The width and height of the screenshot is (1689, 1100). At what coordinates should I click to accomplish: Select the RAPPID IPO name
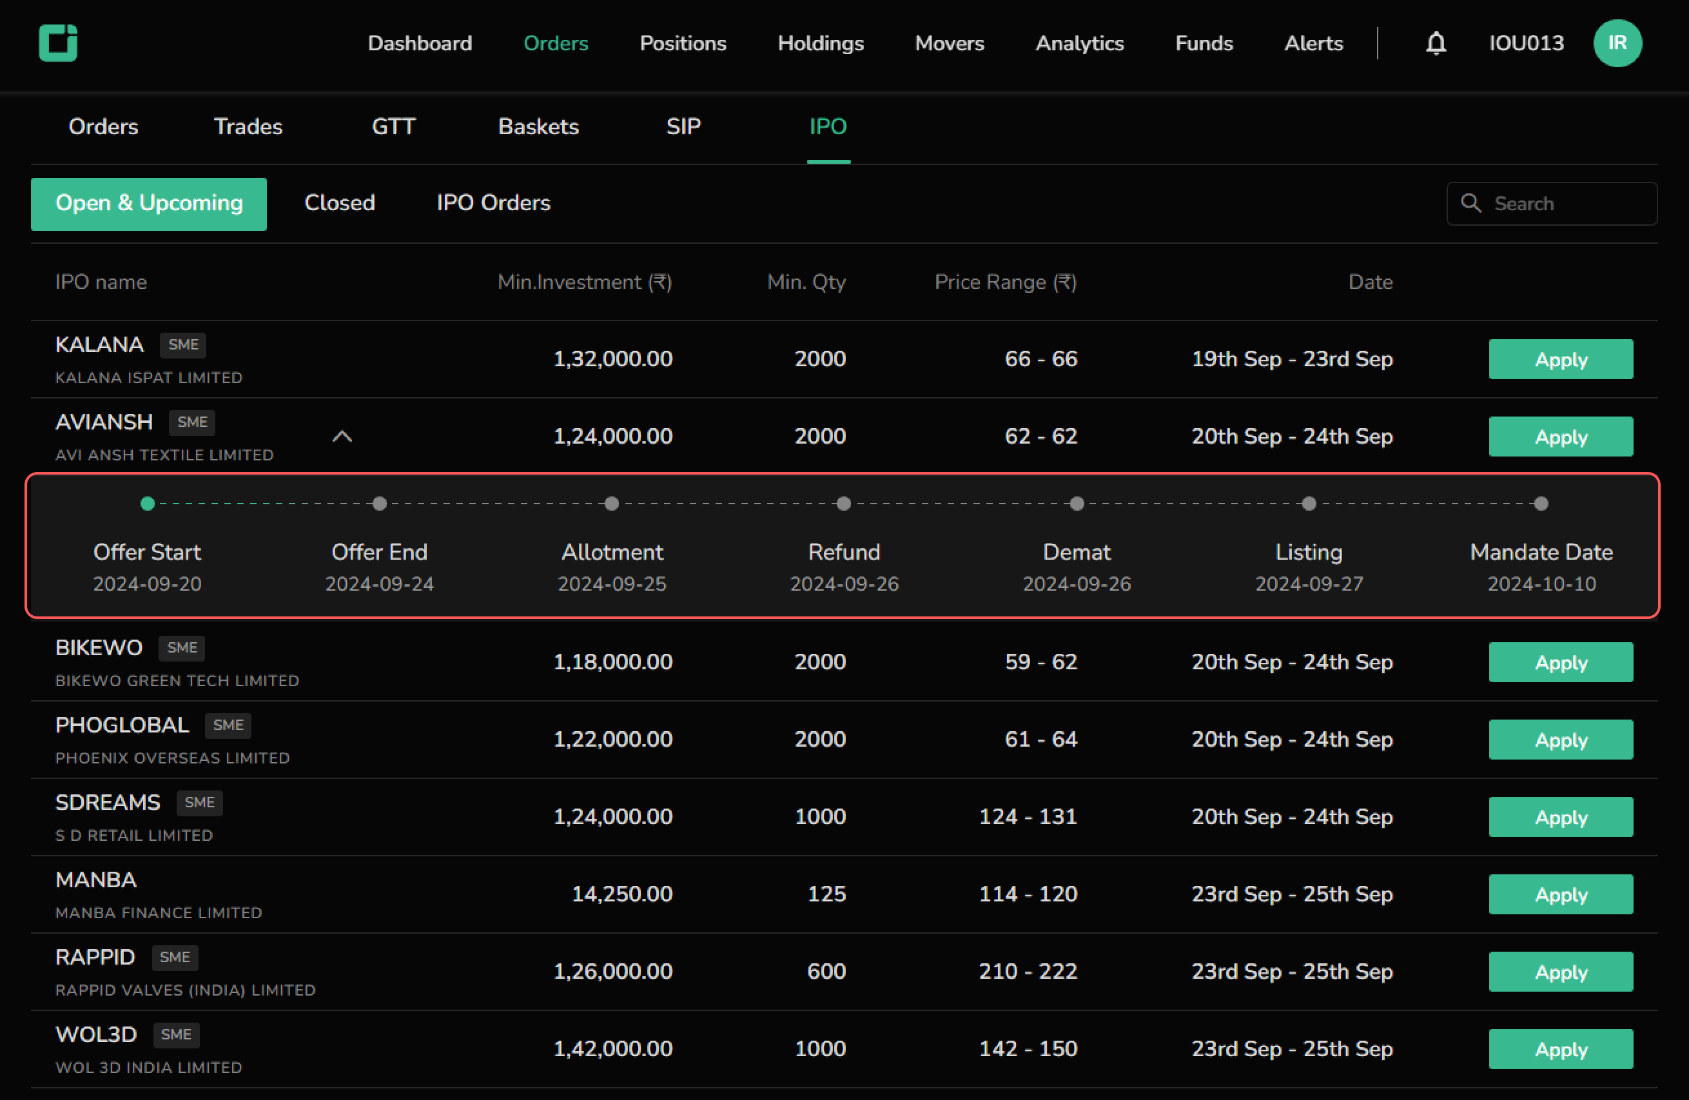click(95, 958)
